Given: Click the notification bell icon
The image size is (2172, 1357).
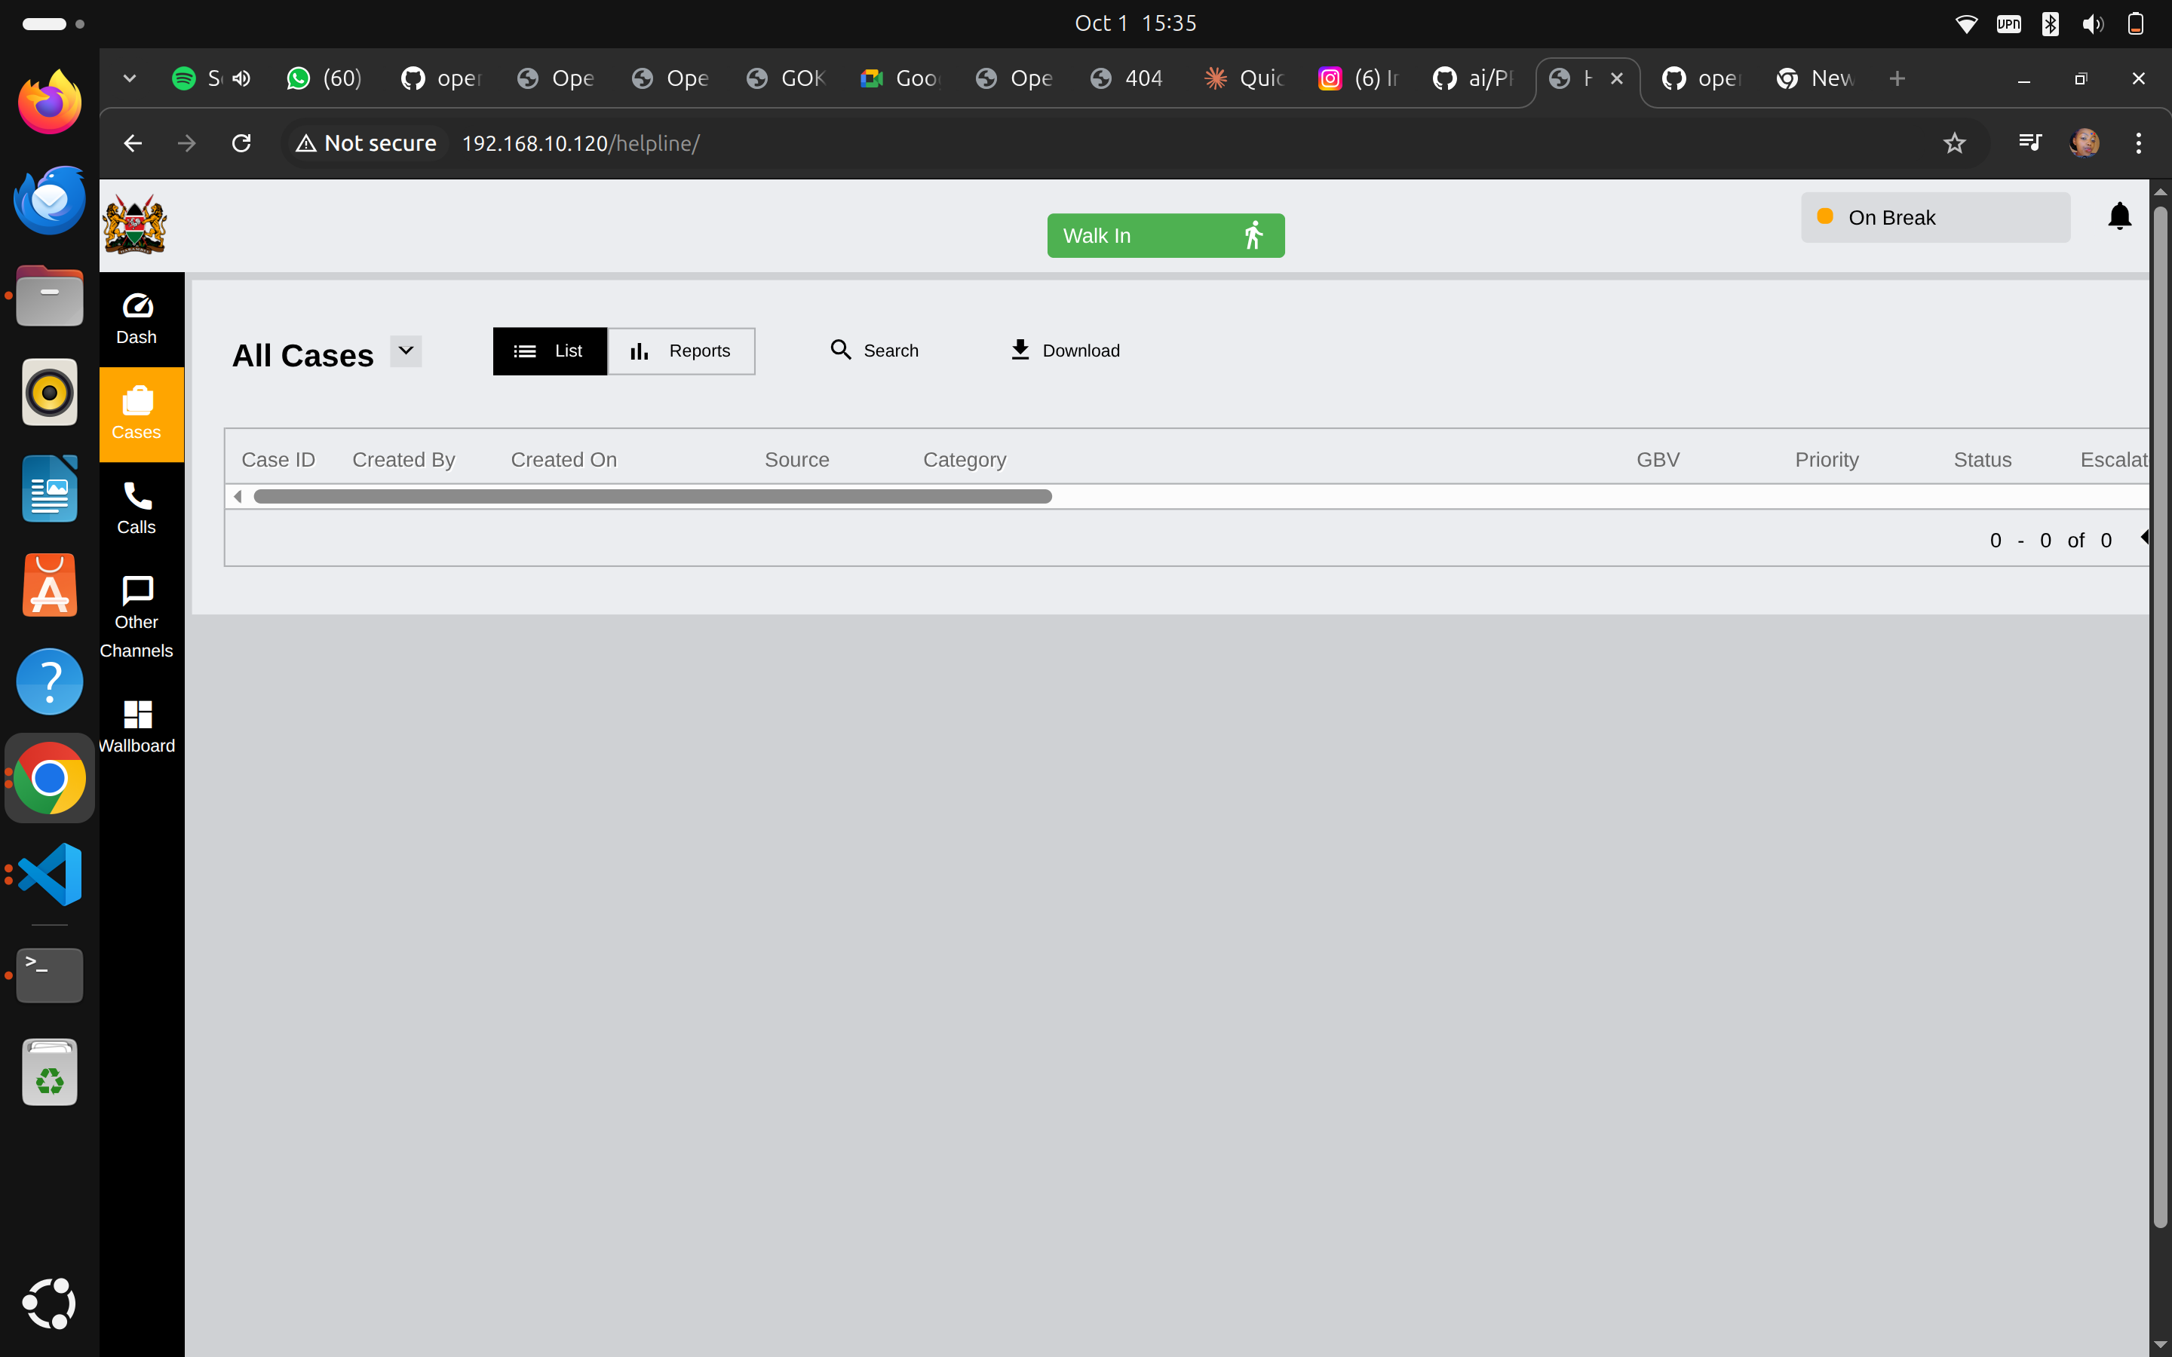Looking at the screenshot, I should [2119, 216].
